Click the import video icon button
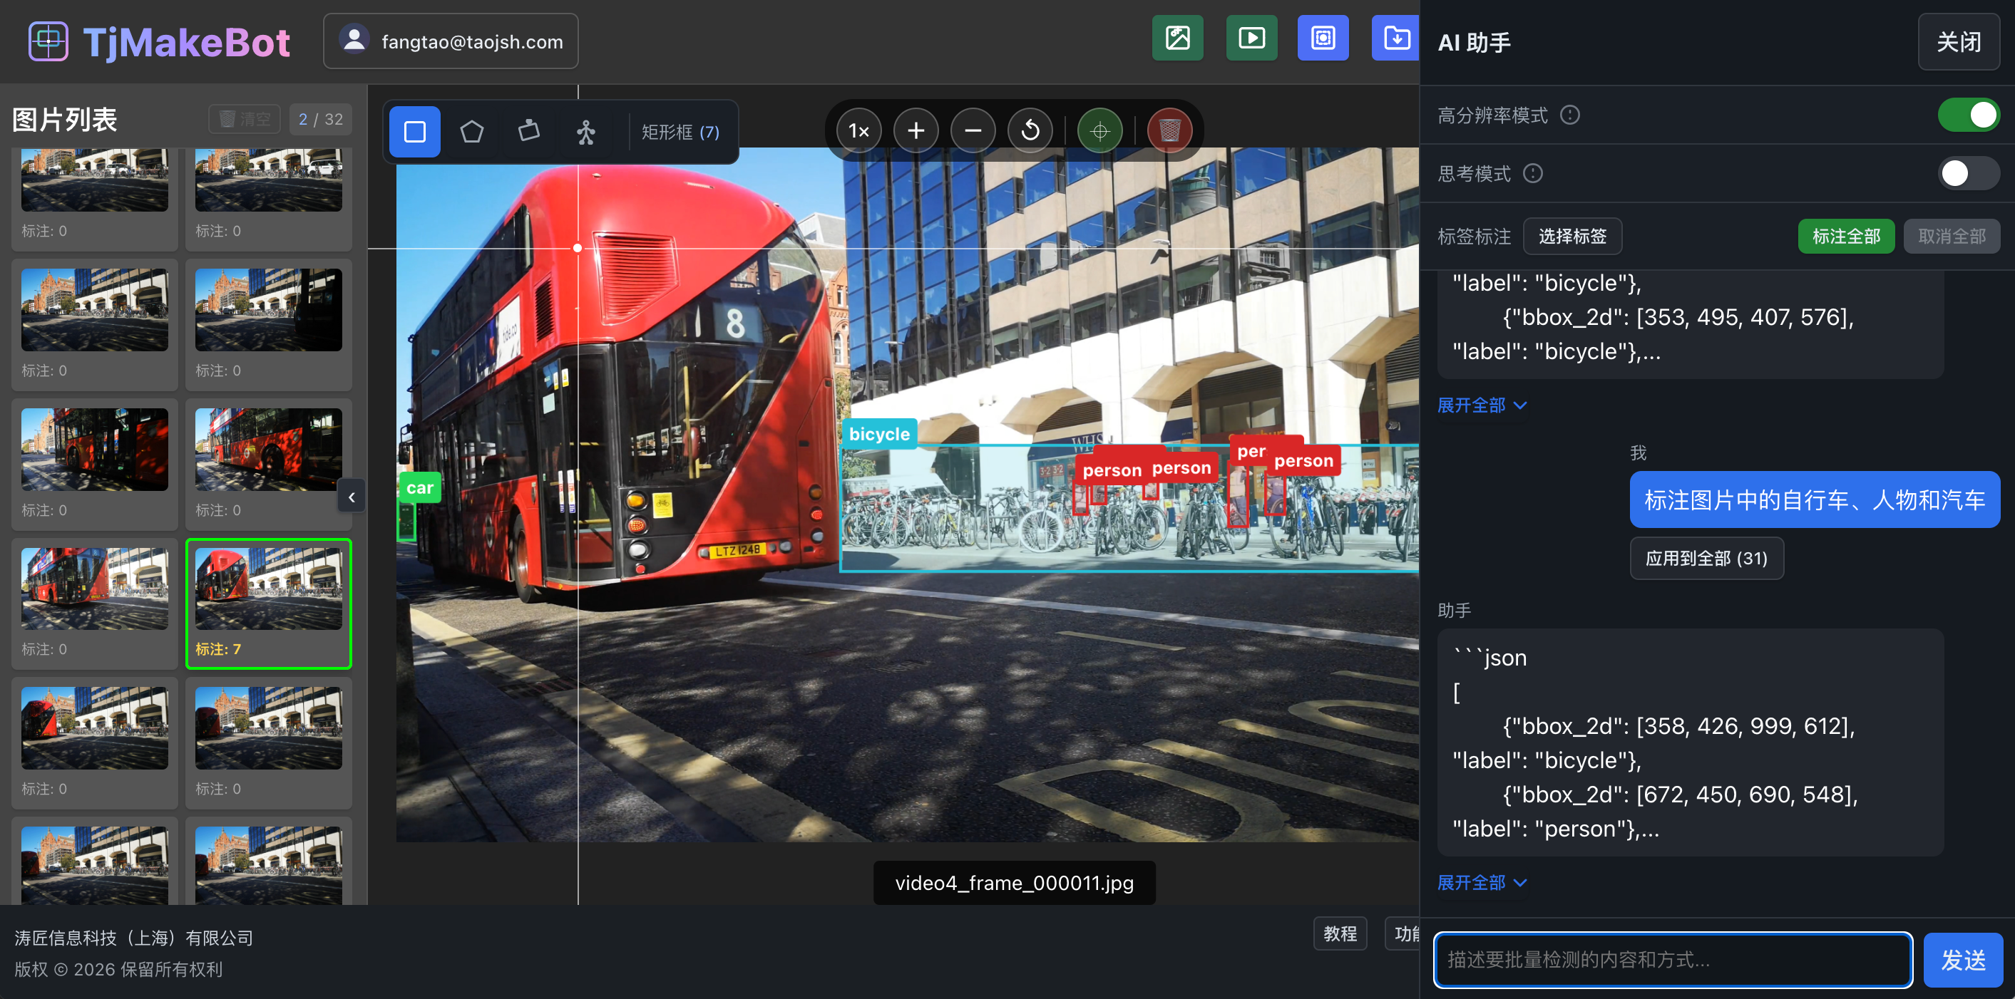The width and height of the screenshot is (2015, 999). tap(1251, 38)
